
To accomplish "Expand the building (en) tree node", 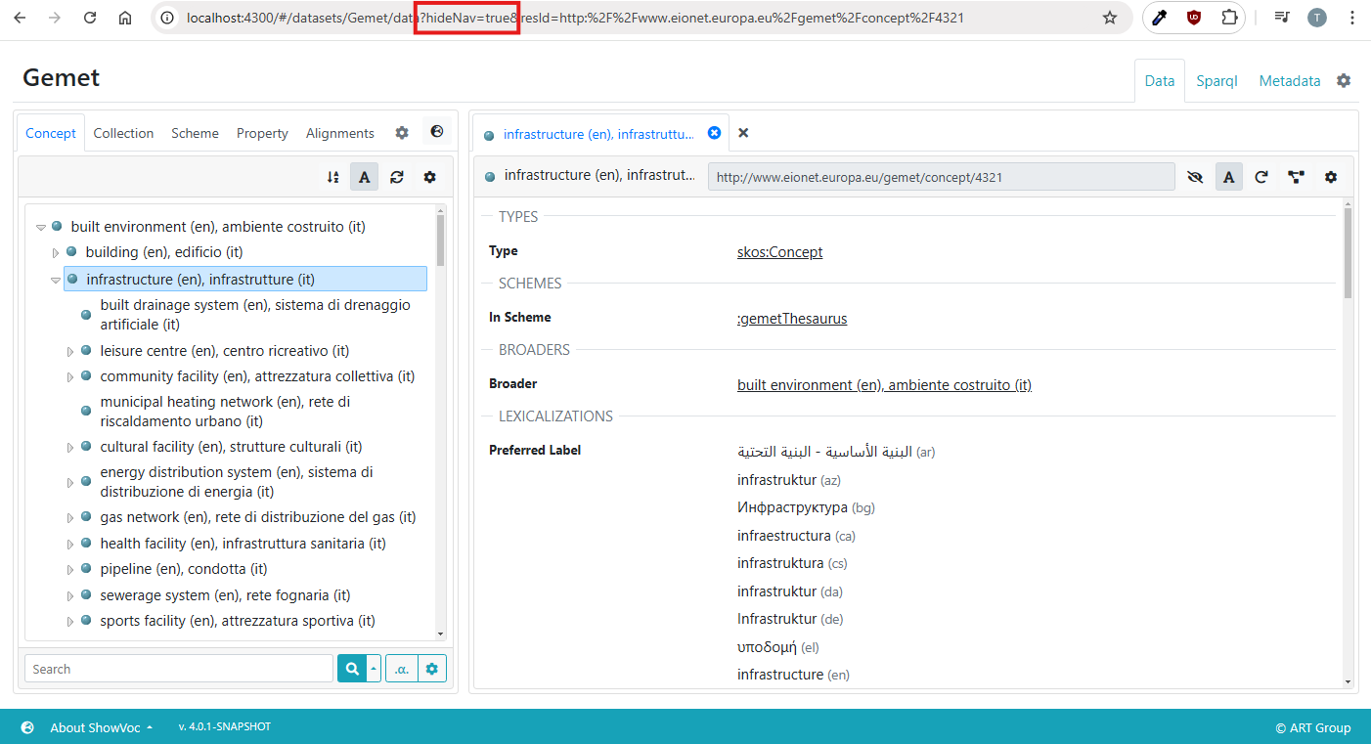I will 56,252.
